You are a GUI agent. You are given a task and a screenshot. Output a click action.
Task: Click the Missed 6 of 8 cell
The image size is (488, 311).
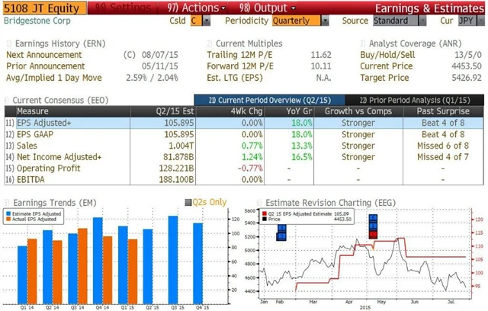tap(443, 146)
